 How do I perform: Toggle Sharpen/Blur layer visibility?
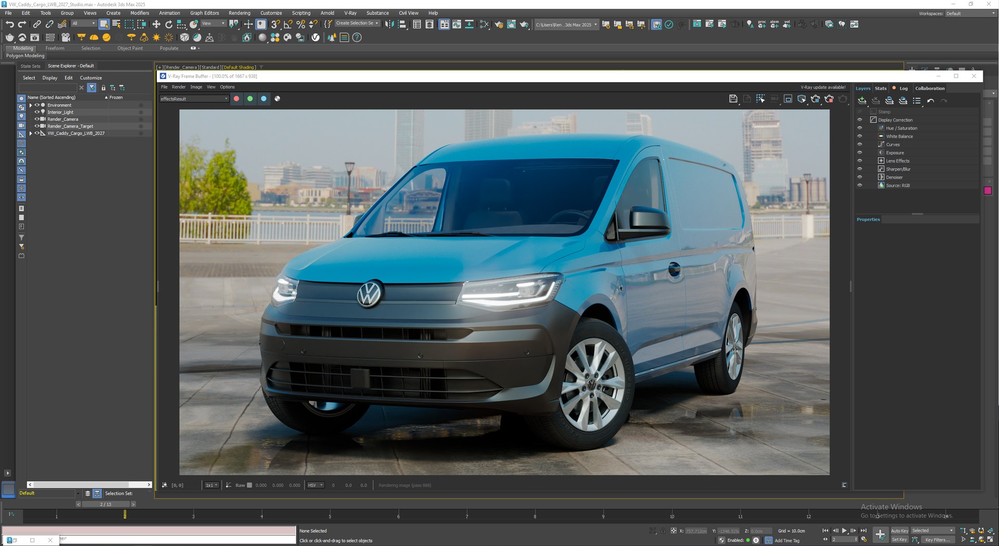pos(860,169)
